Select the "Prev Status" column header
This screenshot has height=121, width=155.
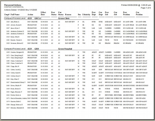click(54, 13)
